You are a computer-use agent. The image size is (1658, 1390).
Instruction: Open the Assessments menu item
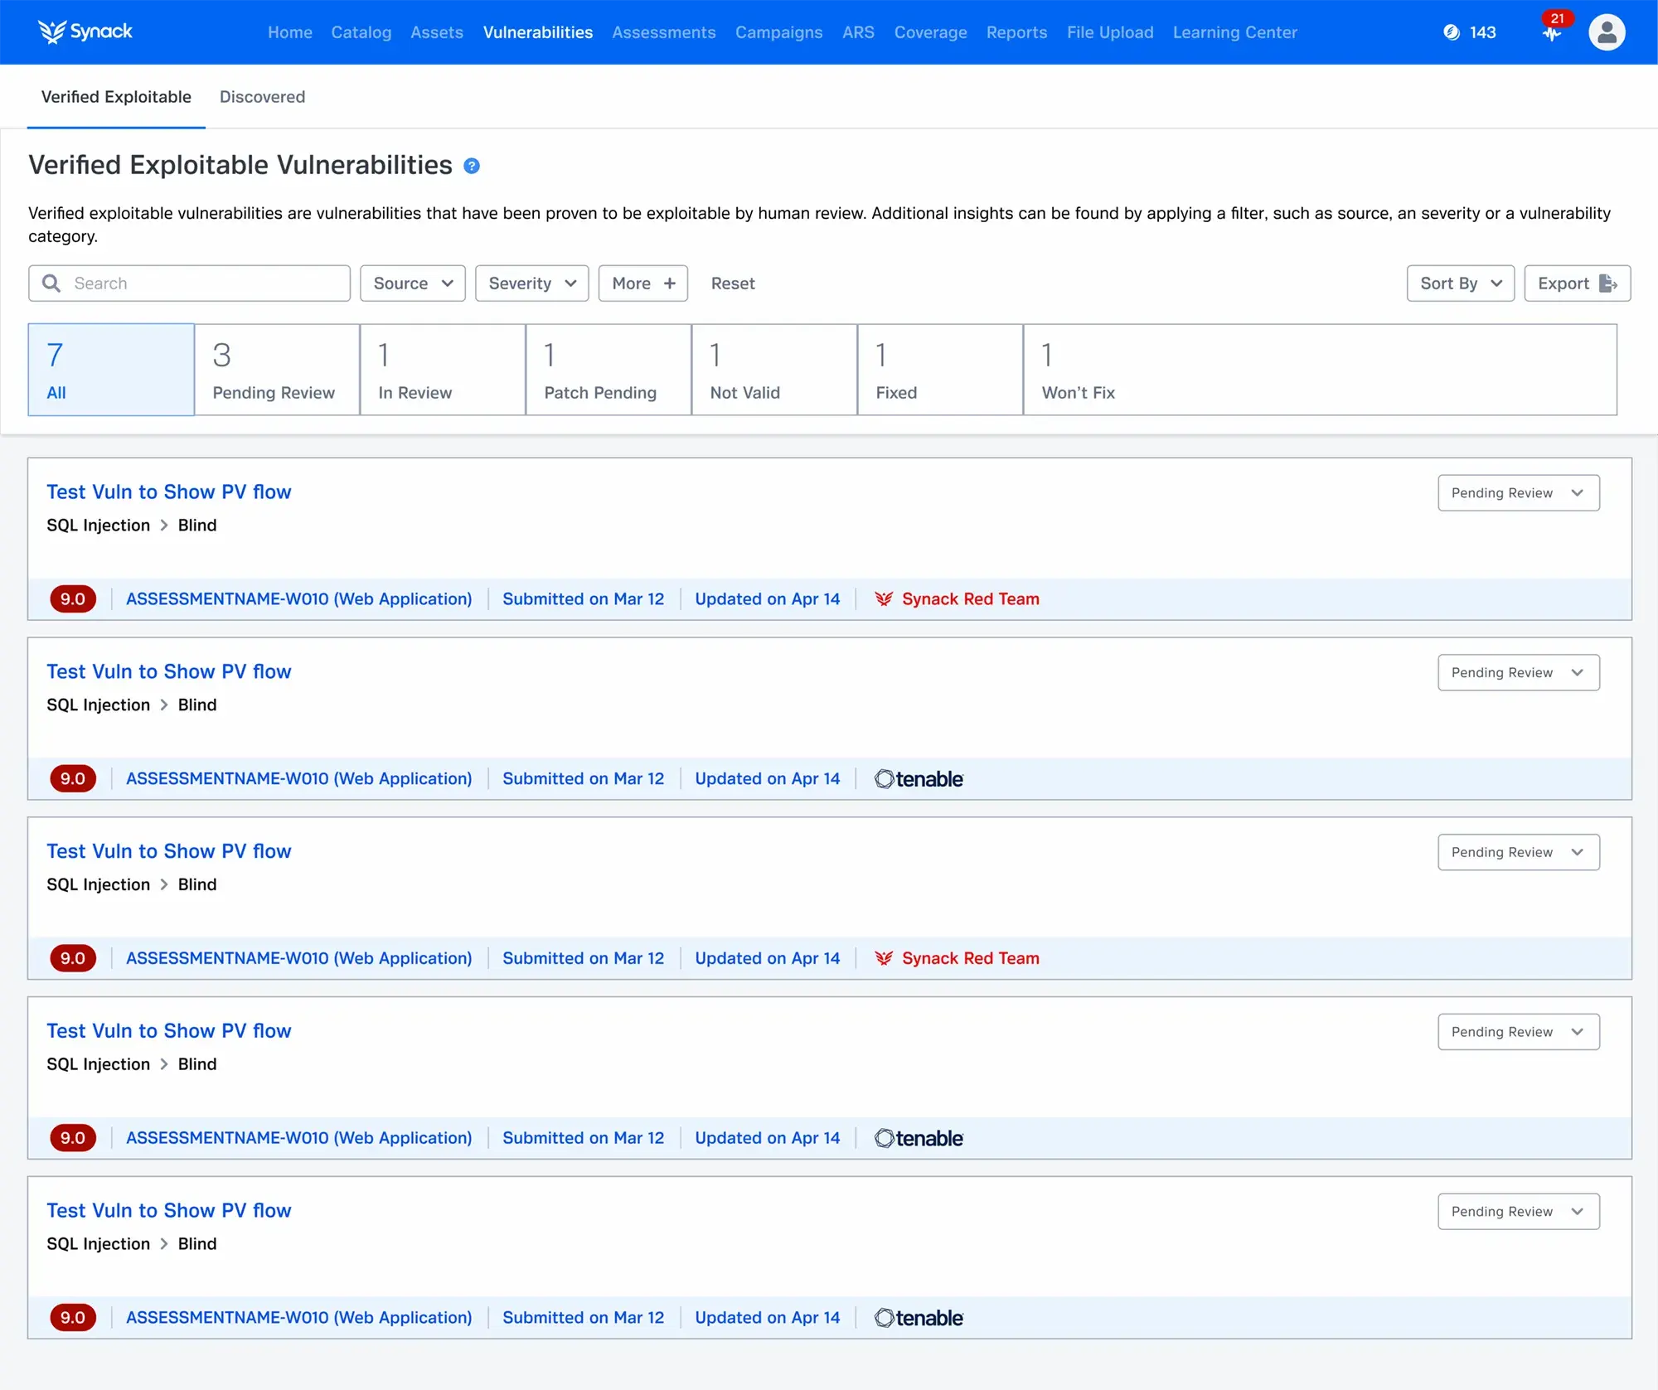coord(663,32)
